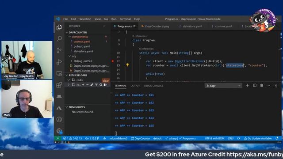This screenshot has width=283, height=159.
Task: Click the Redis remove minus icon
Action: (x=88, y=85)
